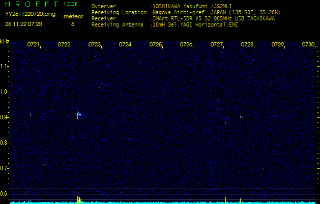Viewport: 320px width, 204px height.
Task: Click the bright meteor echo near 0722
Action: click(78, 115)
